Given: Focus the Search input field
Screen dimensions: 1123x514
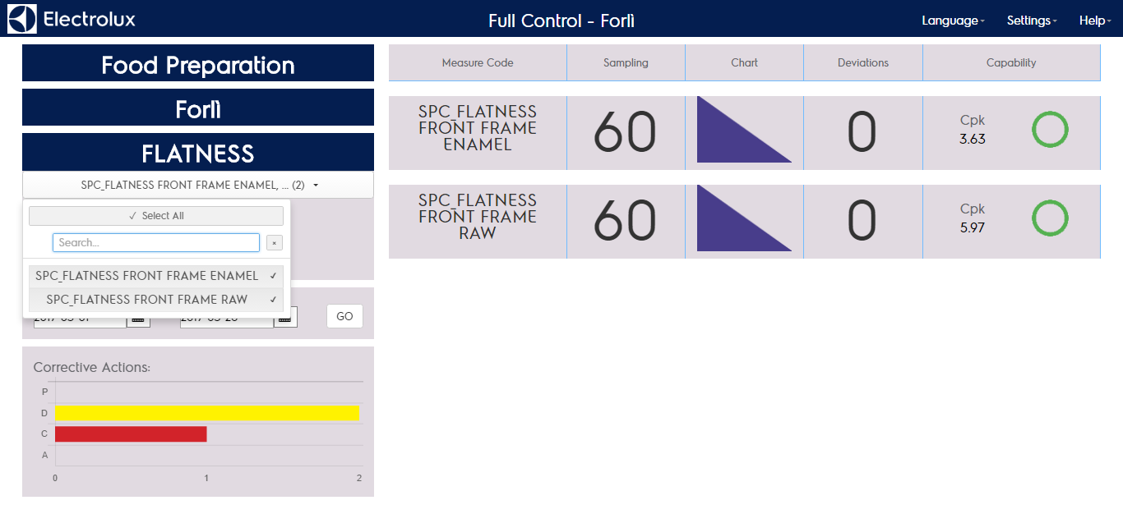Looking at the screenshot, I should tap(156, 243).
